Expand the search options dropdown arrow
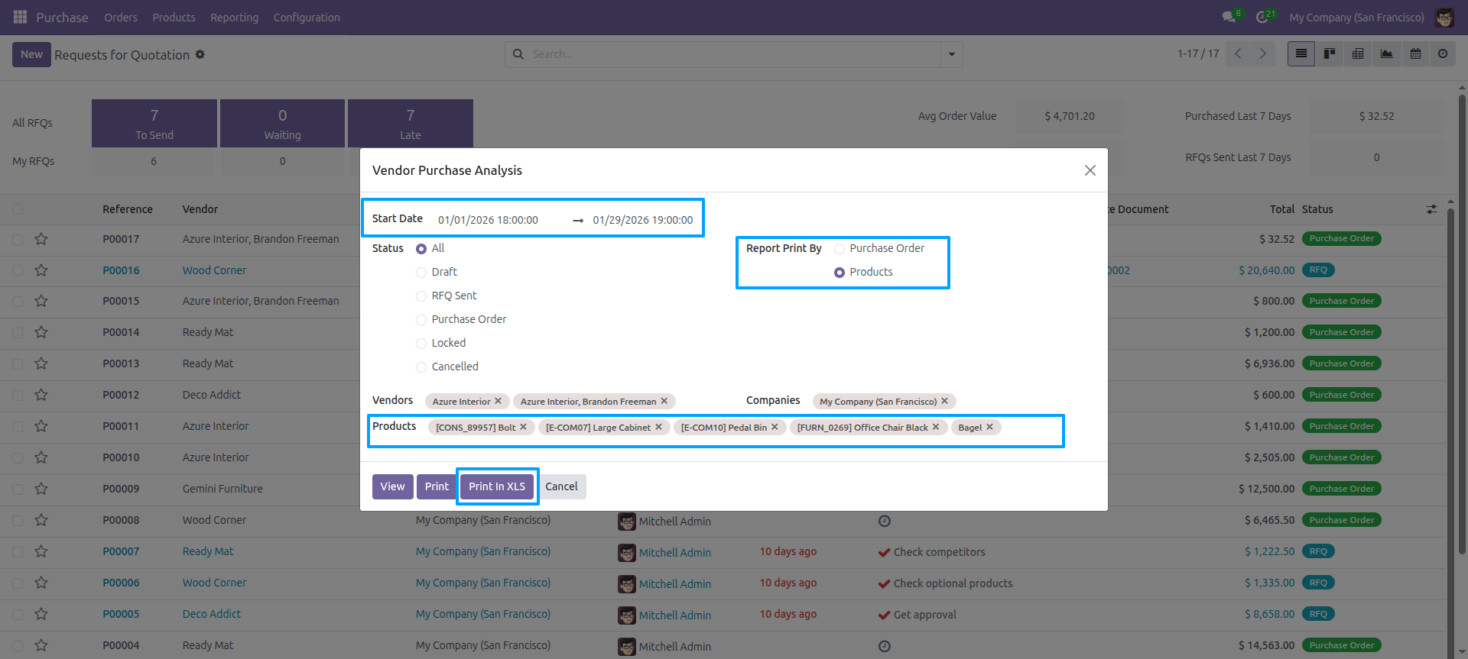This screenshot has height=659, width=1468. [952, 54]
